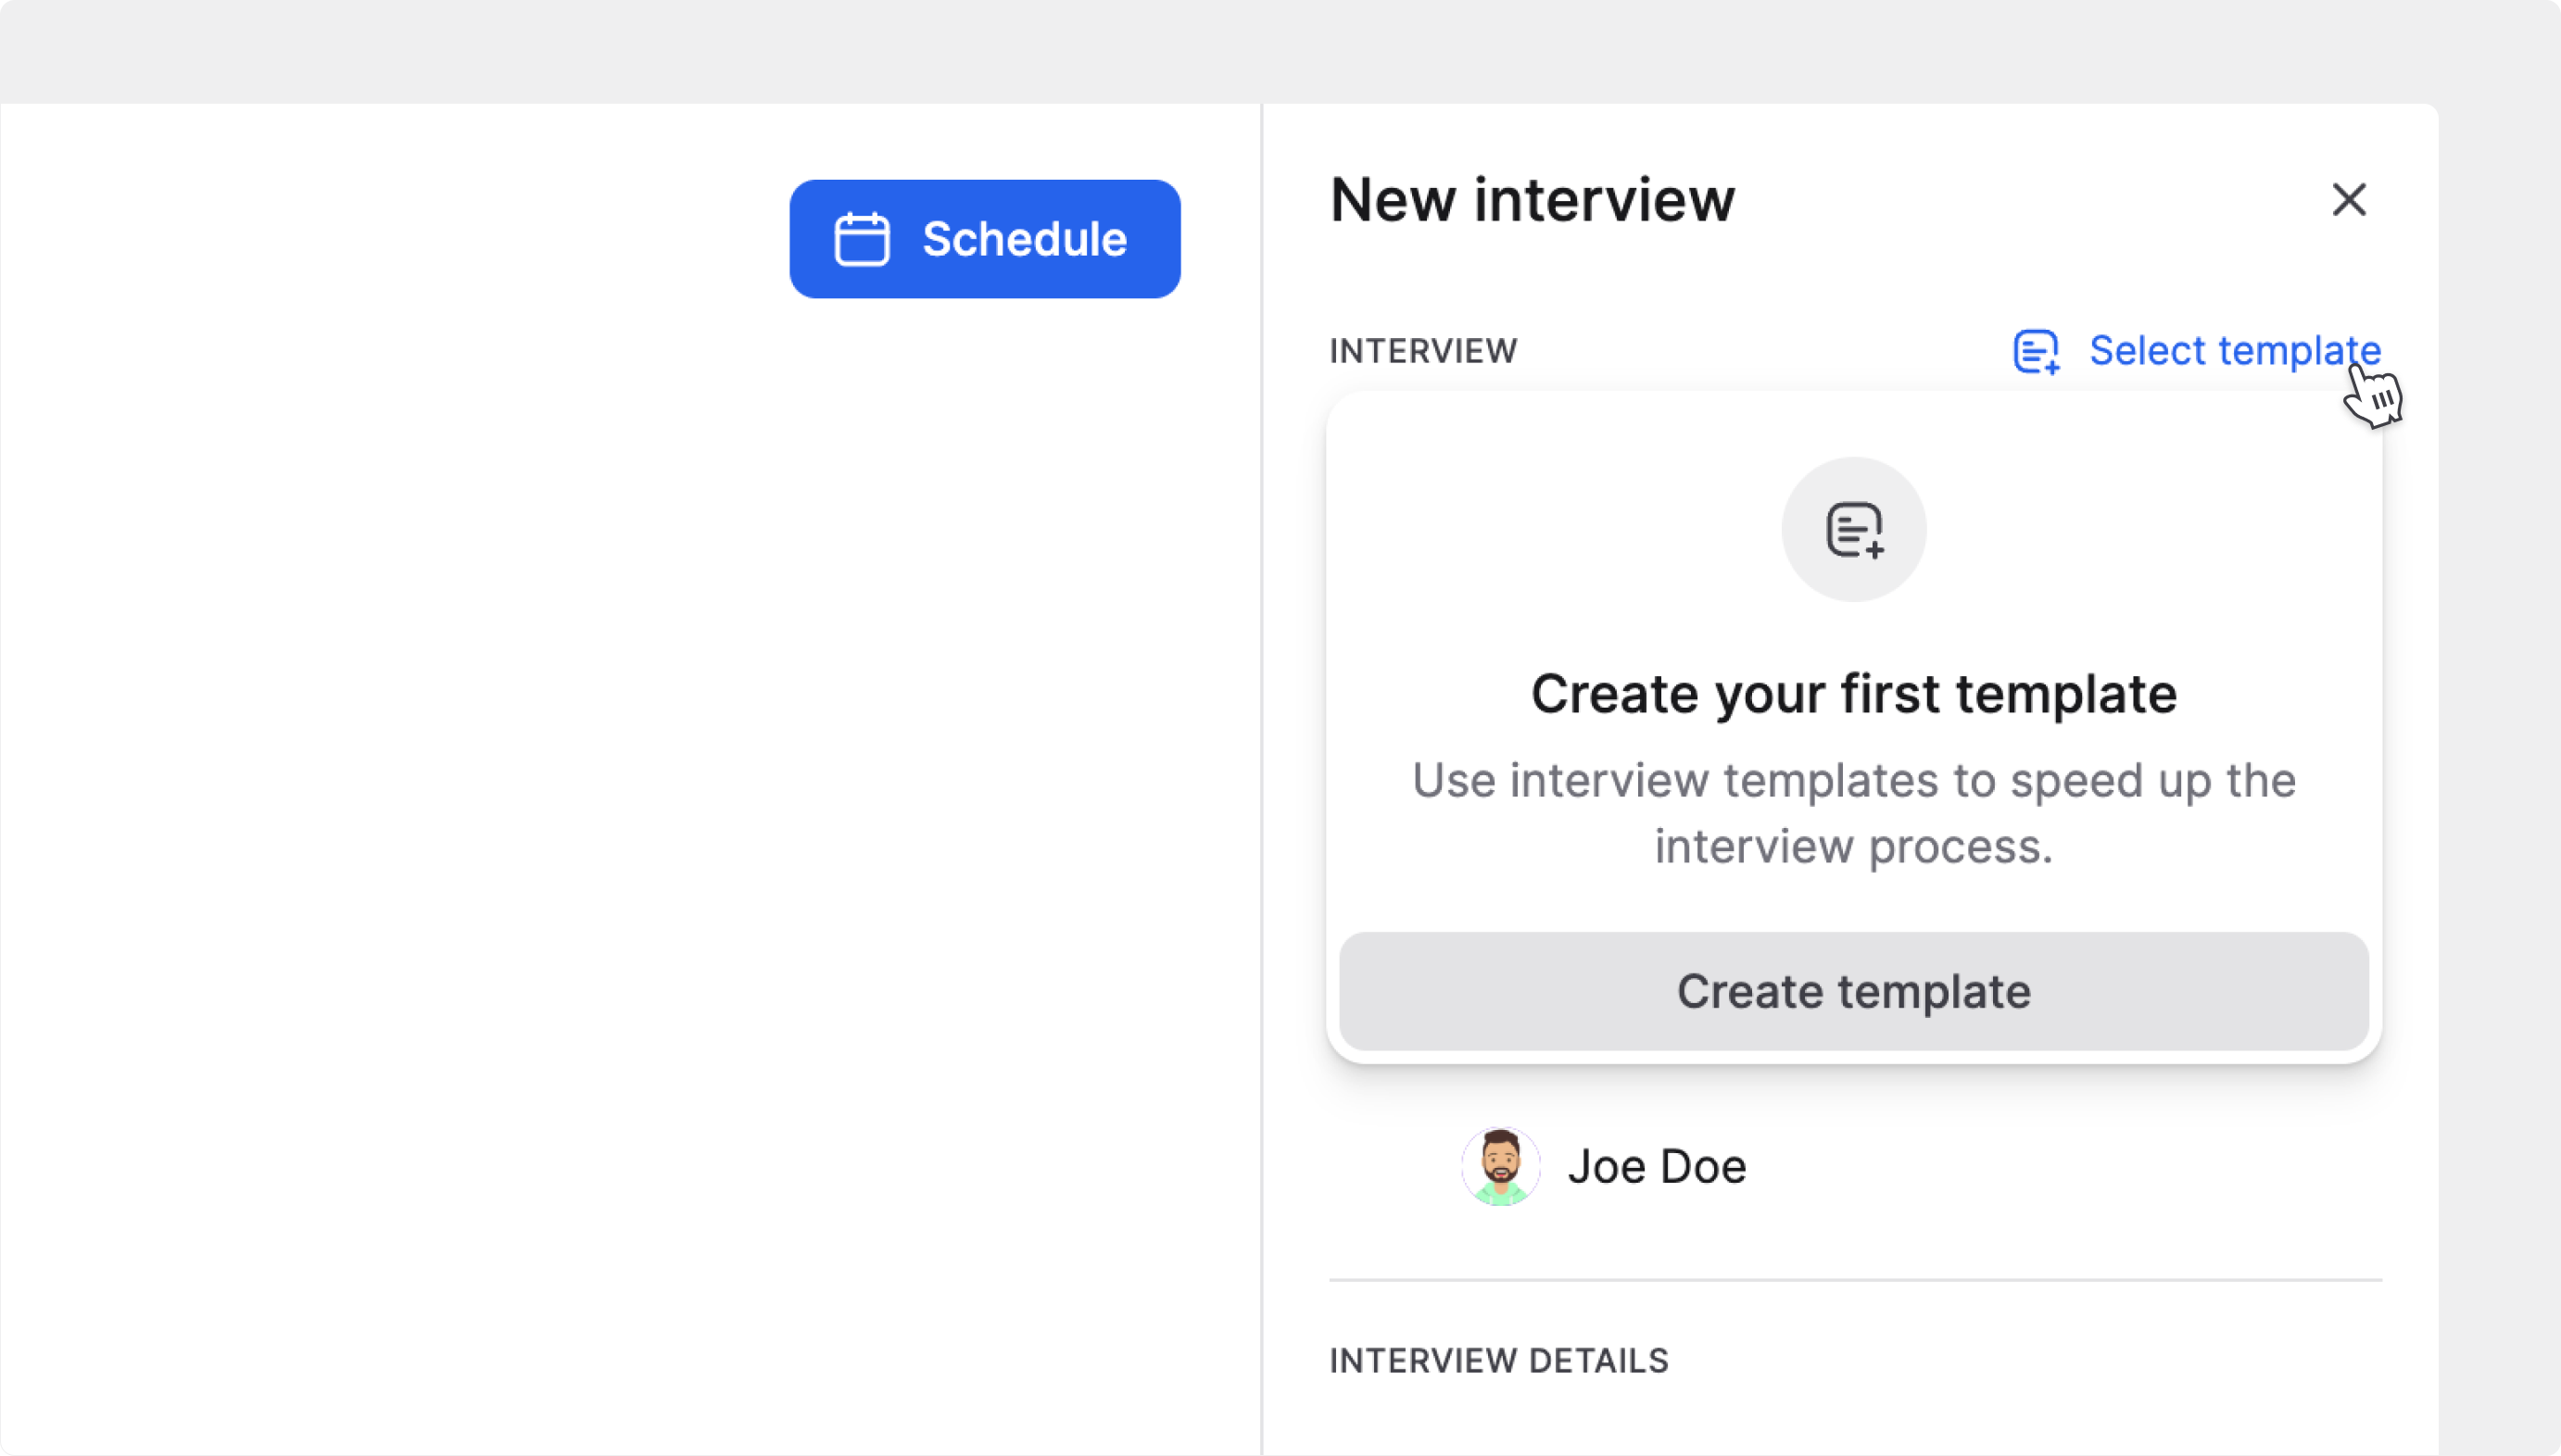Click the New interview panel title
The height and width of the screenshot is (1456, 2561).
click(x=1532, y=200)
